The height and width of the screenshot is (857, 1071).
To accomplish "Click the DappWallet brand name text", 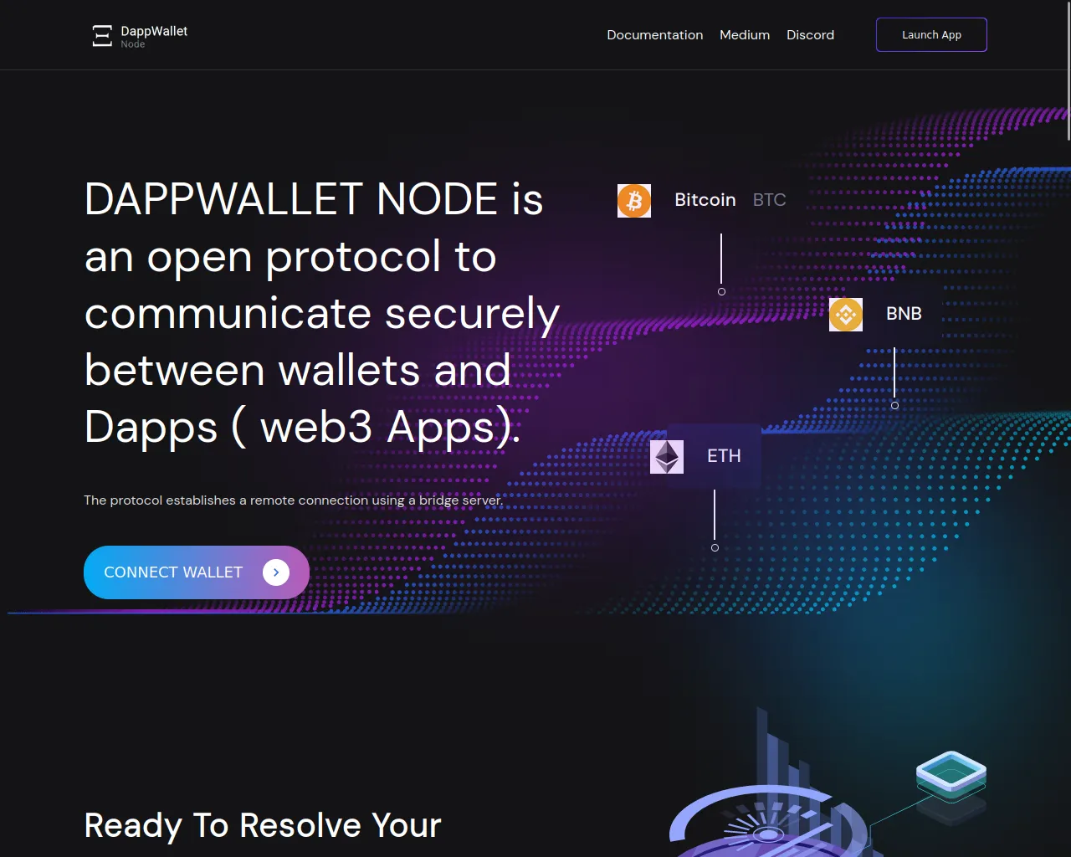I will 154,31.
